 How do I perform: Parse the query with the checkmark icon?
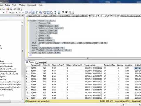[23, 12]
